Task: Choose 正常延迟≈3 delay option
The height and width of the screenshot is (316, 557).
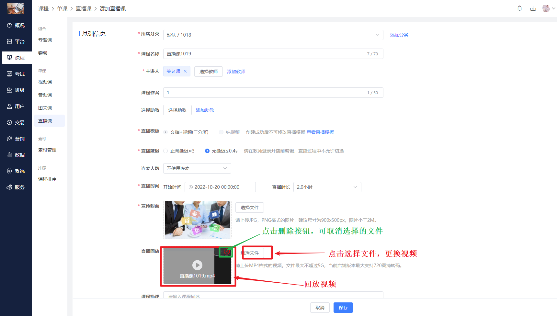Action: click(x=165, y=151)
